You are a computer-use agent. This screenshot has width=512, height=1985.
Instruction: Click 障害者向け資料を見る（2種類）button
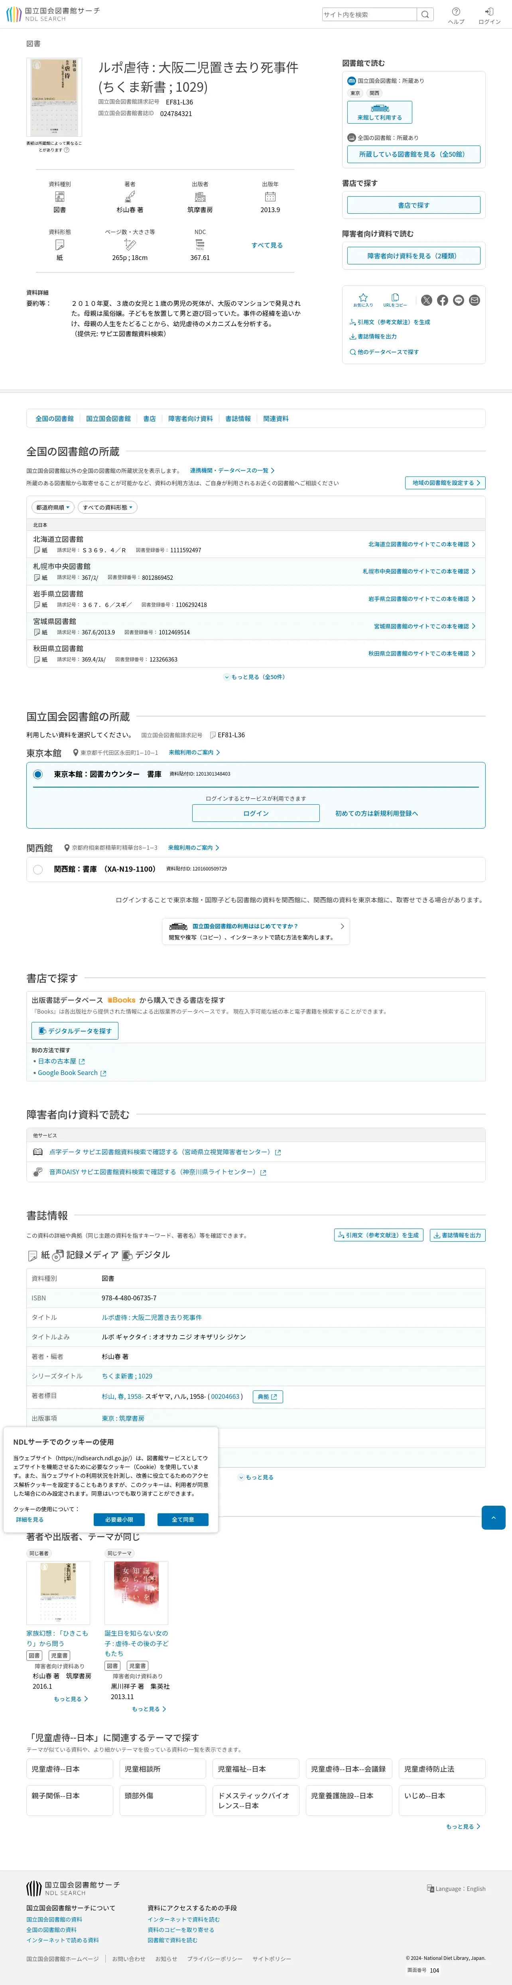click(x=413, y=256)
